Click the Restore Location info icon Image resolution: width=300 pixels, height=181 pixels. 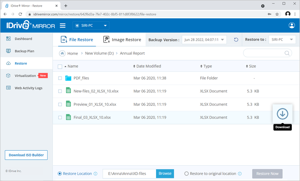tap(96, 174)
